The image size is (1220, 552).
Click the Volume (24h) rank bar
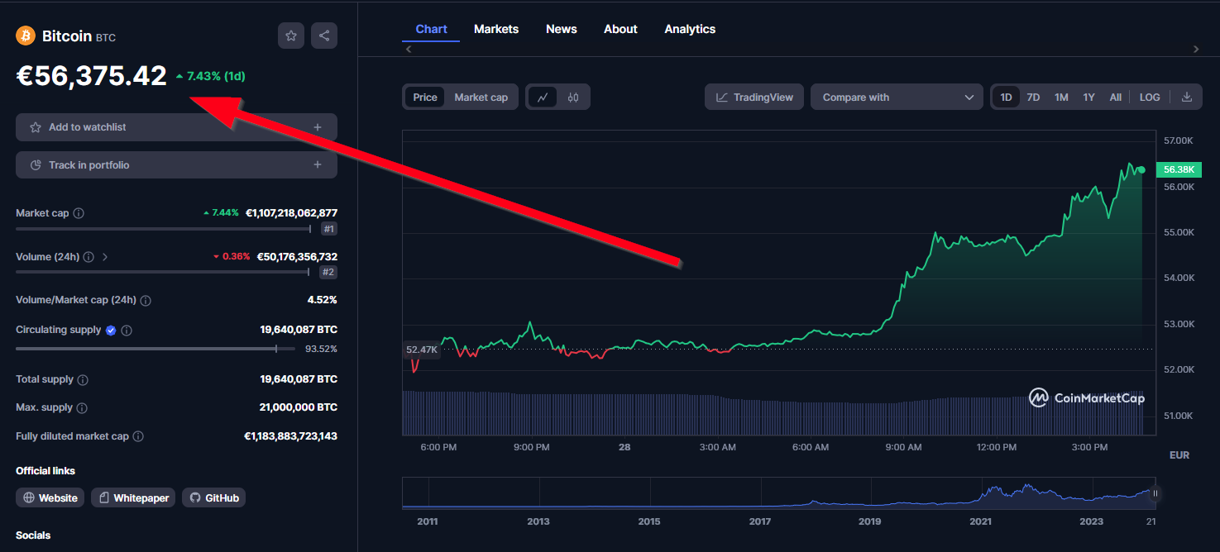[163, 272]
